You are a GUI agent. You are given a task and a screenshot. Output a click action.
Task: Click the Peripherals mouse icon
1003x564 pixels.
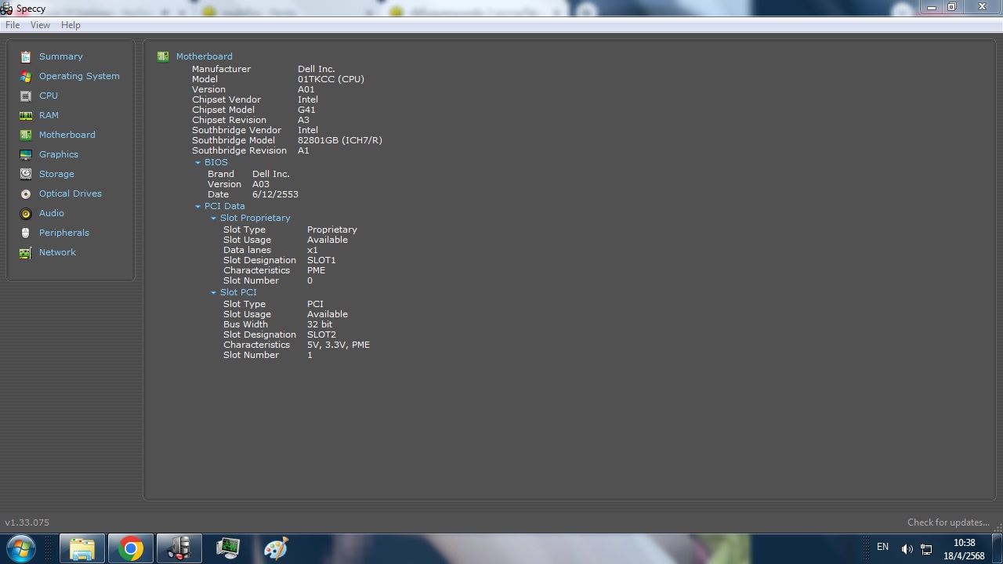[x=26, y=233]
